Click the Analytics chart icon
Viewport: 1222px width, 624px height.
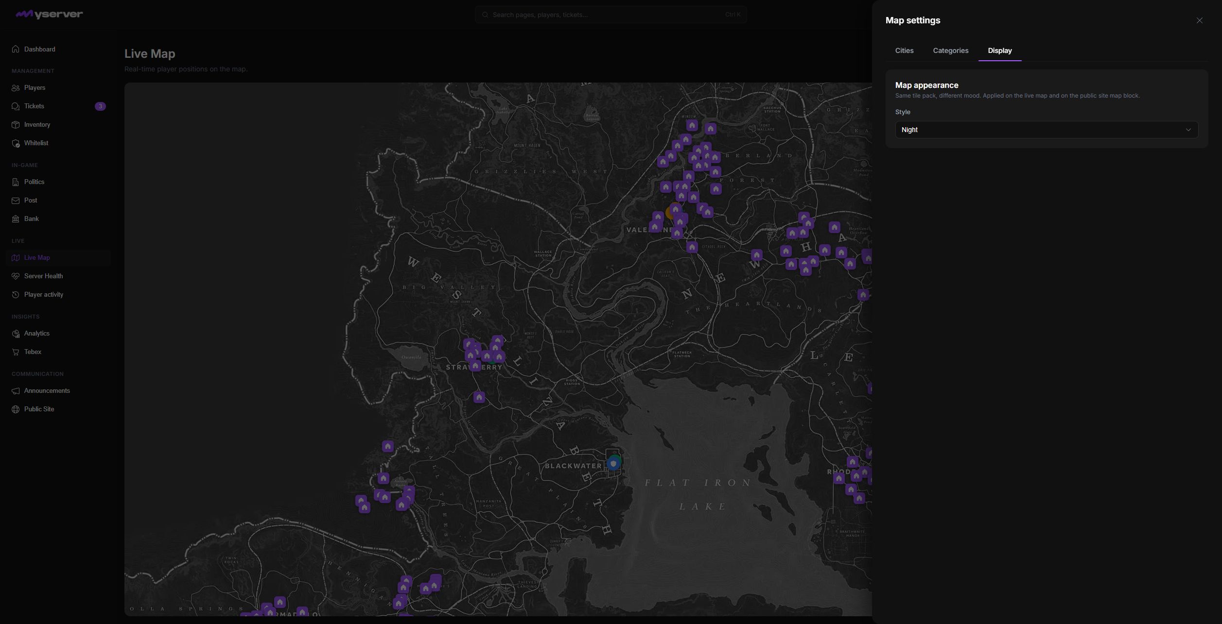(x=16, y=334)
